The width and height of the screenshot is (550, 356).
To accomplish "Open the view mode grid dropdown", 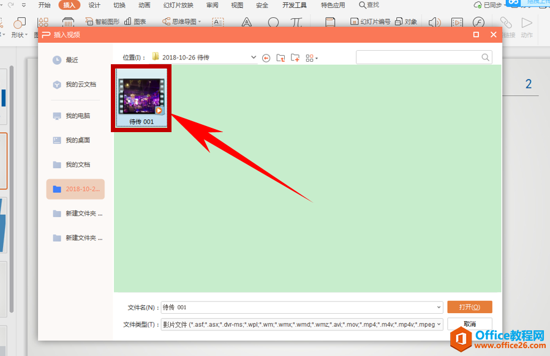I will [x=312, y=58].
